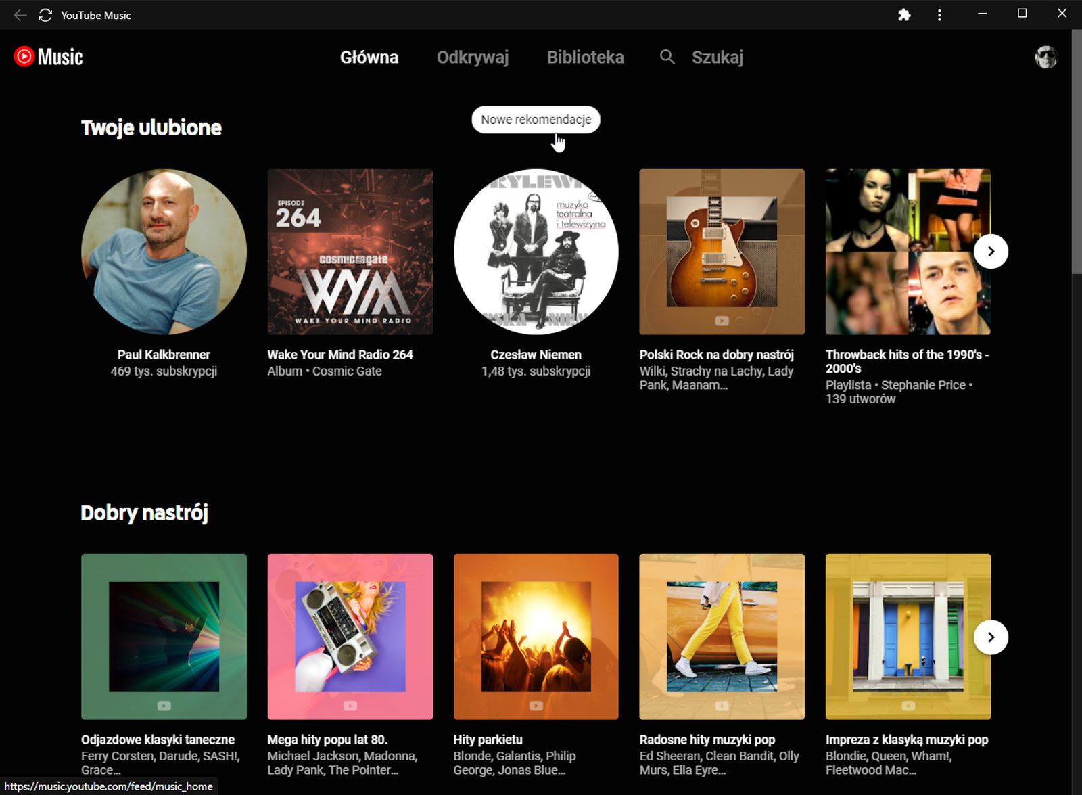The image size is (1082, 795).
Task: Open the three-dot app menu
Action: pyautogui.click(x=939, y=15)
